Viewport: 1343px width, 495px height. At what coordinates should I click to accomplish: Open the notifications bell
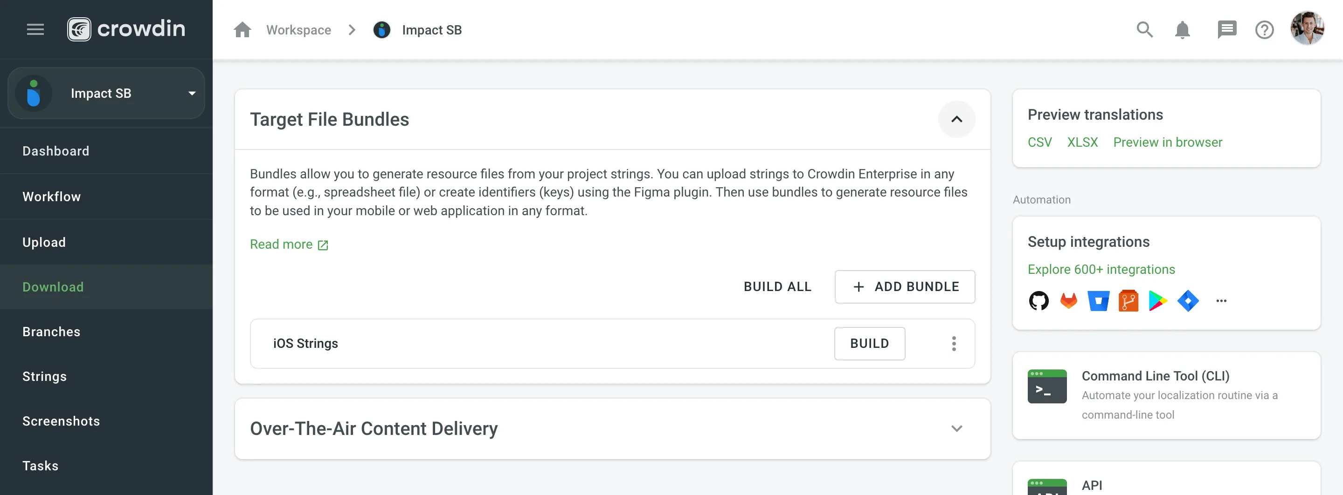pyautogui.click(x=1183, y=30)
